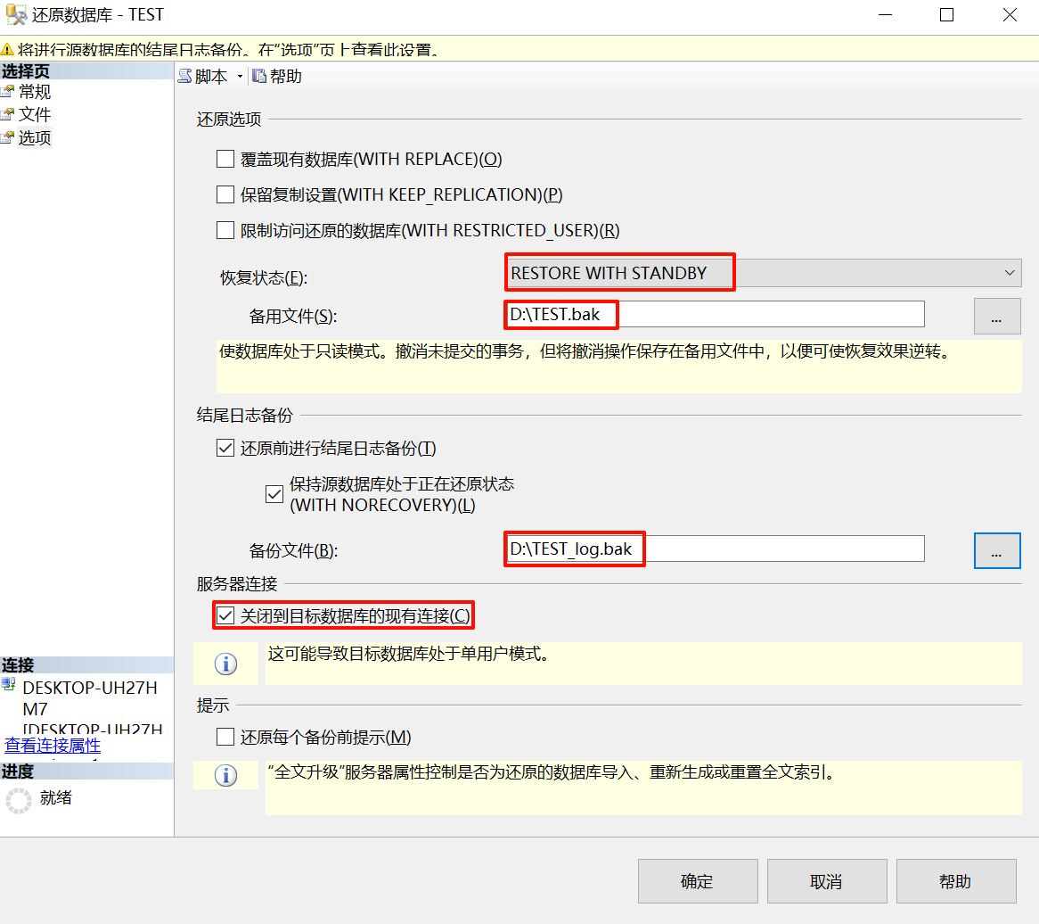The height and width of the screenshot is (924, 1039).
Task: Expand the 恢复状态 RESTORE WITH STANDBY dropdown
Action: tap(1010, 272)
